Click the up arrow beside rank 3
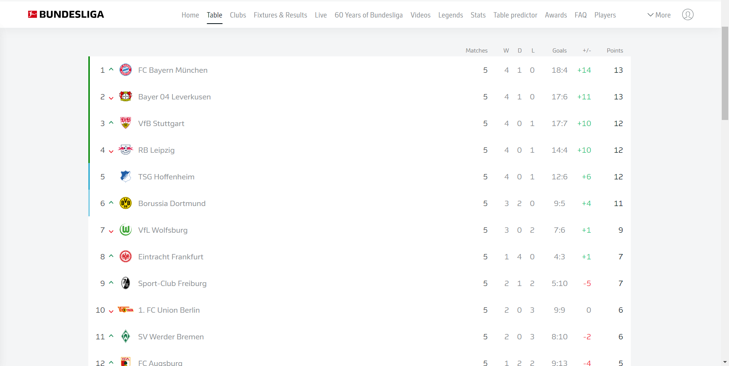Screen dimensions: 729x366 point(111,123)
